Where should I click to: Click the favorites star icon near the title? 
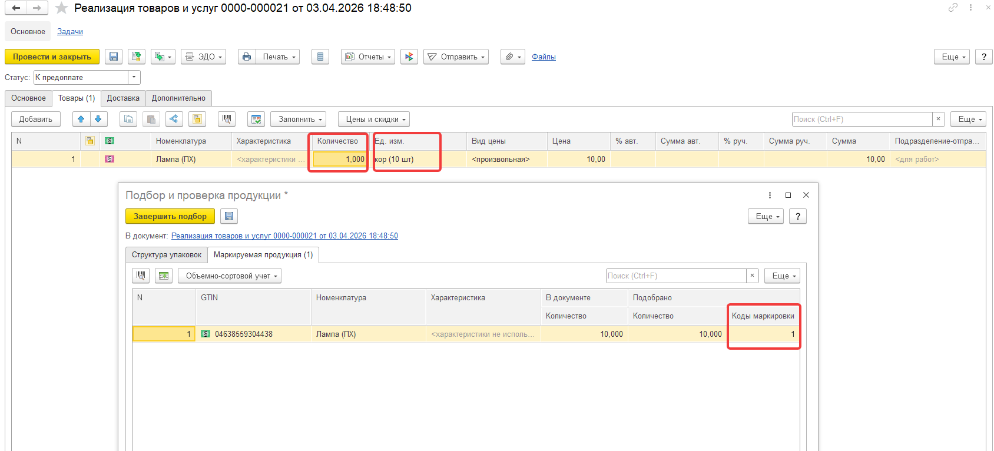coord(61,8)
